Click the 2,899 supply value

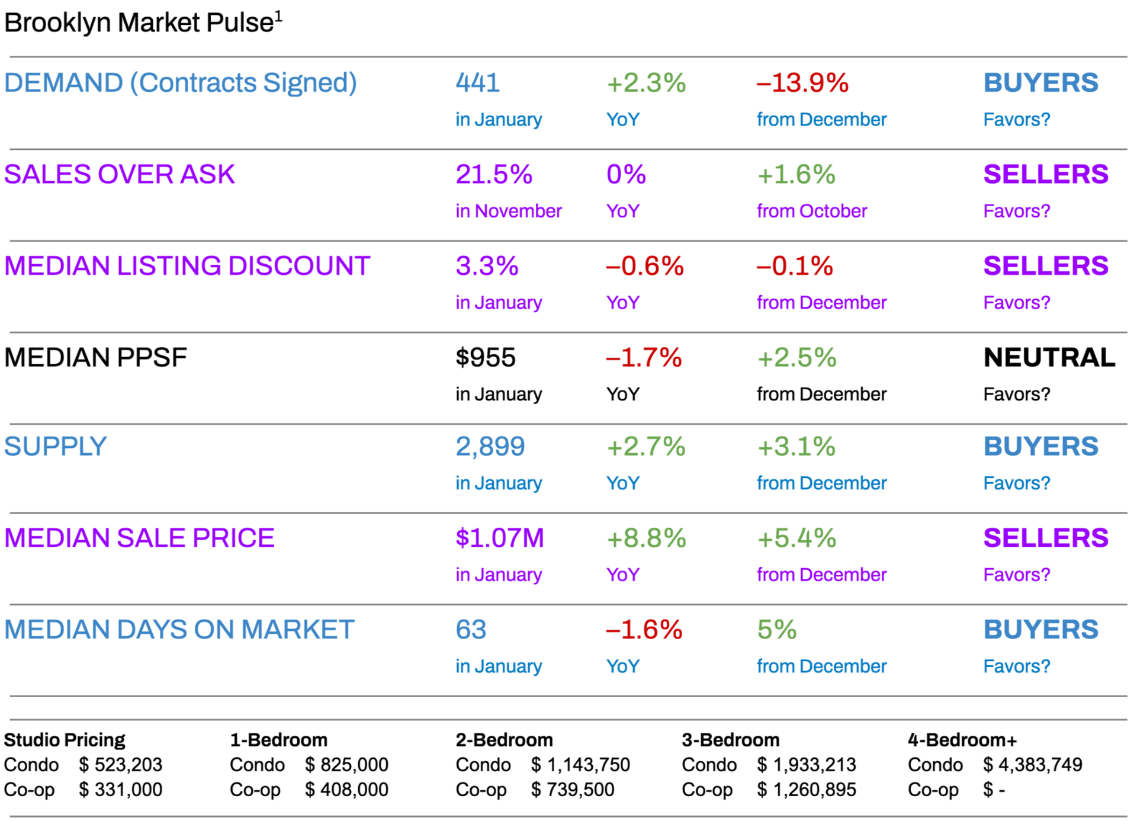pyautogui.click(x=490, y=447)
